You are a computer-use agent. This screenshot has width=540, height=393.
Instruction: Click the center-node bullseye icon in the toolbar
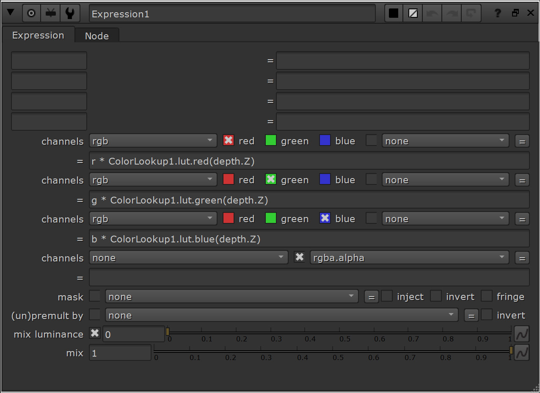pyautogui.click(x=31, y=13)
